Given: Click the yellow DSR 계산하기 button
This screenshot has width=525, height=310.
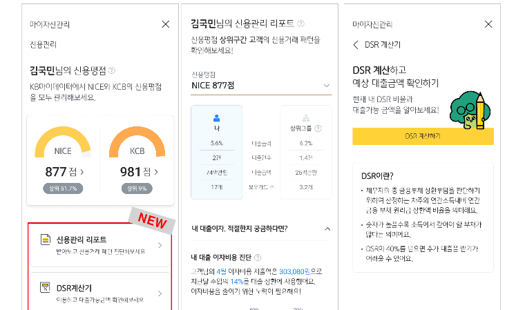Looking at the screenshot, I should click(x=423, y=136).
